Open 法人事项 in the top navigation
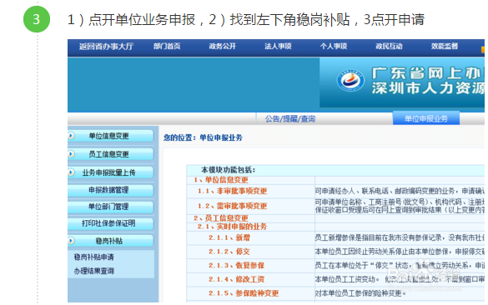 coord(278,47)
